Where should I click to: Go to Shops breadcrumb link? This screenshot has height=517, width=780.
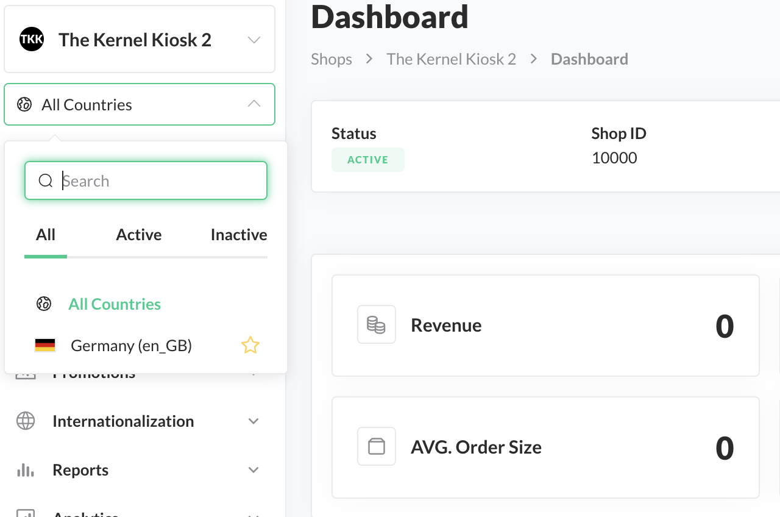click(x=331, y=59)
